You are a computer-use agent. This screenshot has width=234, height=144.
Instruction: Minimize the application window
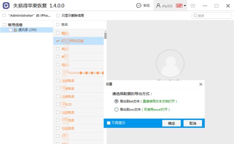205,6
